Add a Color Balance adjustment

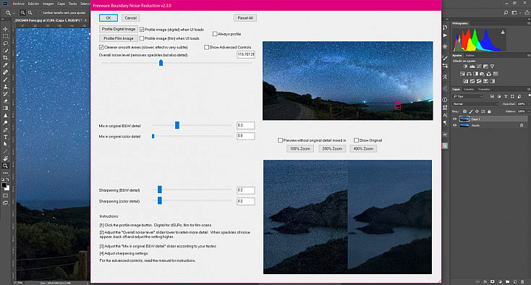(x=469, y=74)
